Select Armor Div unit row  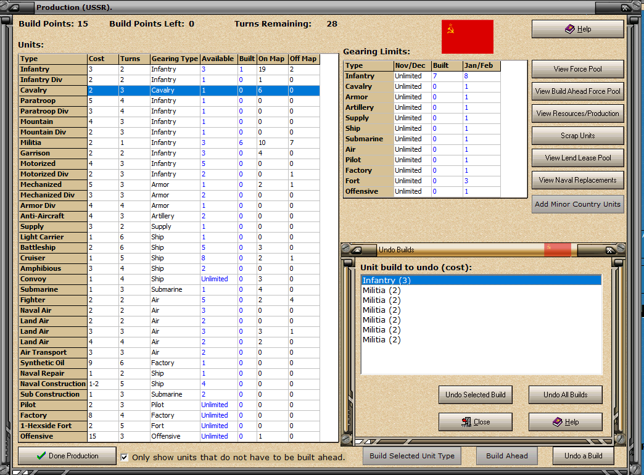(x=169, y=205)
